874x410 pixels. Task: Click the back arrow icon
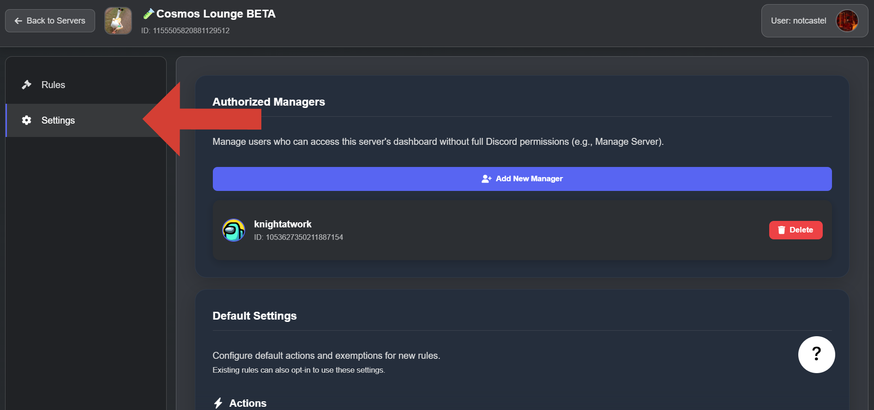[x=18, y=21]
